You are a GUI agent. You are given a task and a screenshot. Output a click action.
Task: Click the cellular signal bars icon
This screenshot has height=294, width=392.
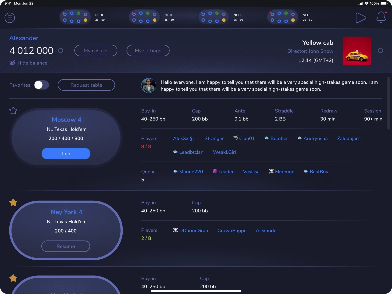[361, 3]
